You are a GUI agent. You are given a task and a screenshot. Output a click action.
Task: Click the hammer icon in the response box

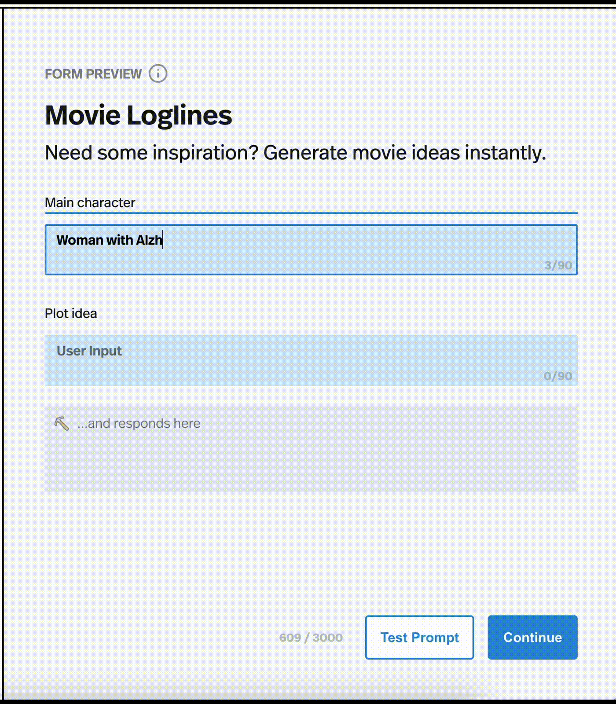62,423
